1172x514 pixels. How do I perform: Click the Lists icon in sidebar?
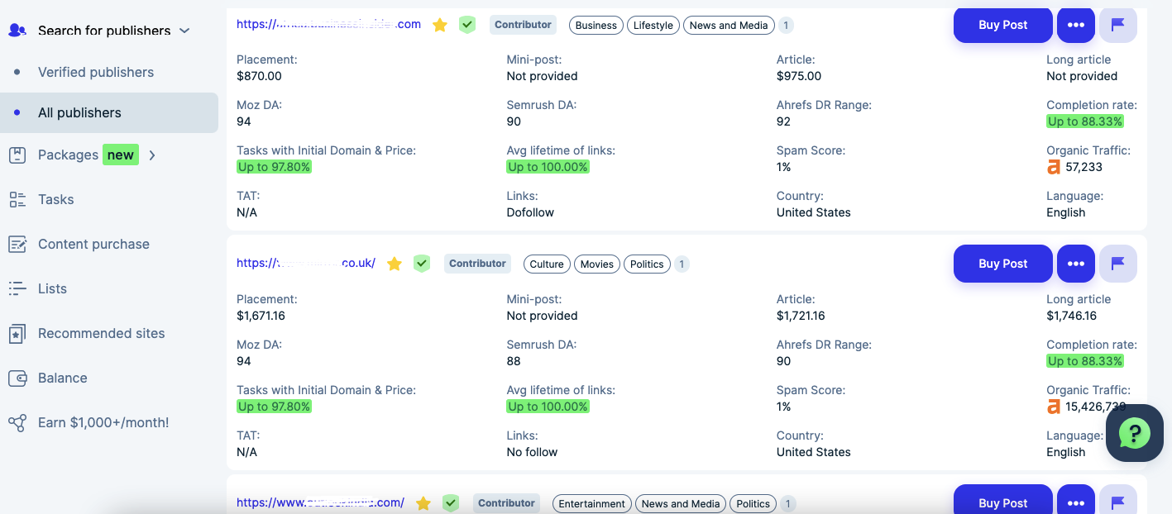pos(17,288)
